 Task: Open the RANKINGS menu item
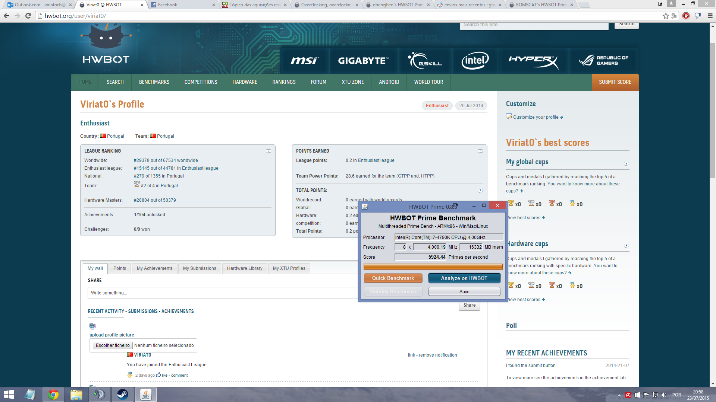[284, 82]
